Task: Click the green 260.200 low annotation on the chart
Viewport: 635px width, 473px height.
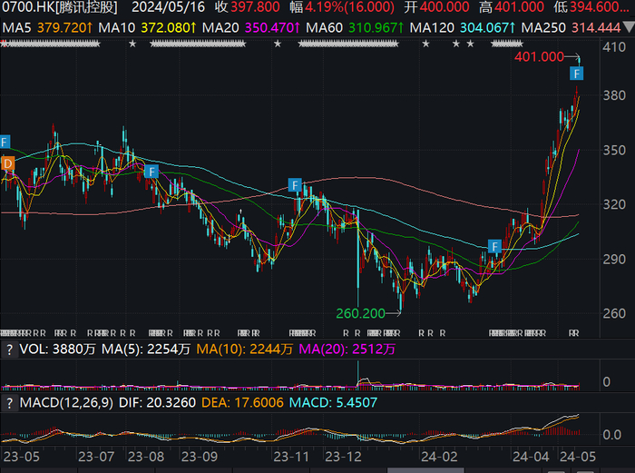Action: pyautogui.click(x=360, y=313)
